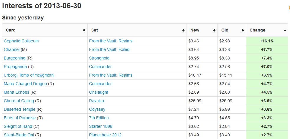Select the Mana-Charged Dragon card link
This screenshot has width=290, height=139.
click(25, 84)
